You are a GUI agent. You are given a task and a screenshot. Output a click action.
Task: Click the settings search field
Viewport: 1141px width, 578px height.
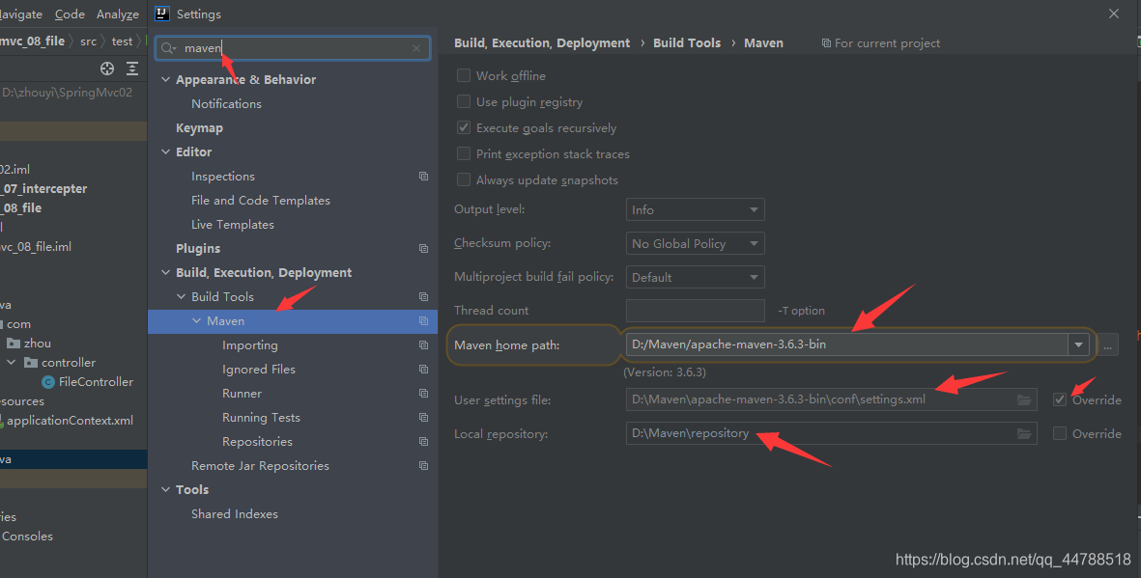click(293, 48)
